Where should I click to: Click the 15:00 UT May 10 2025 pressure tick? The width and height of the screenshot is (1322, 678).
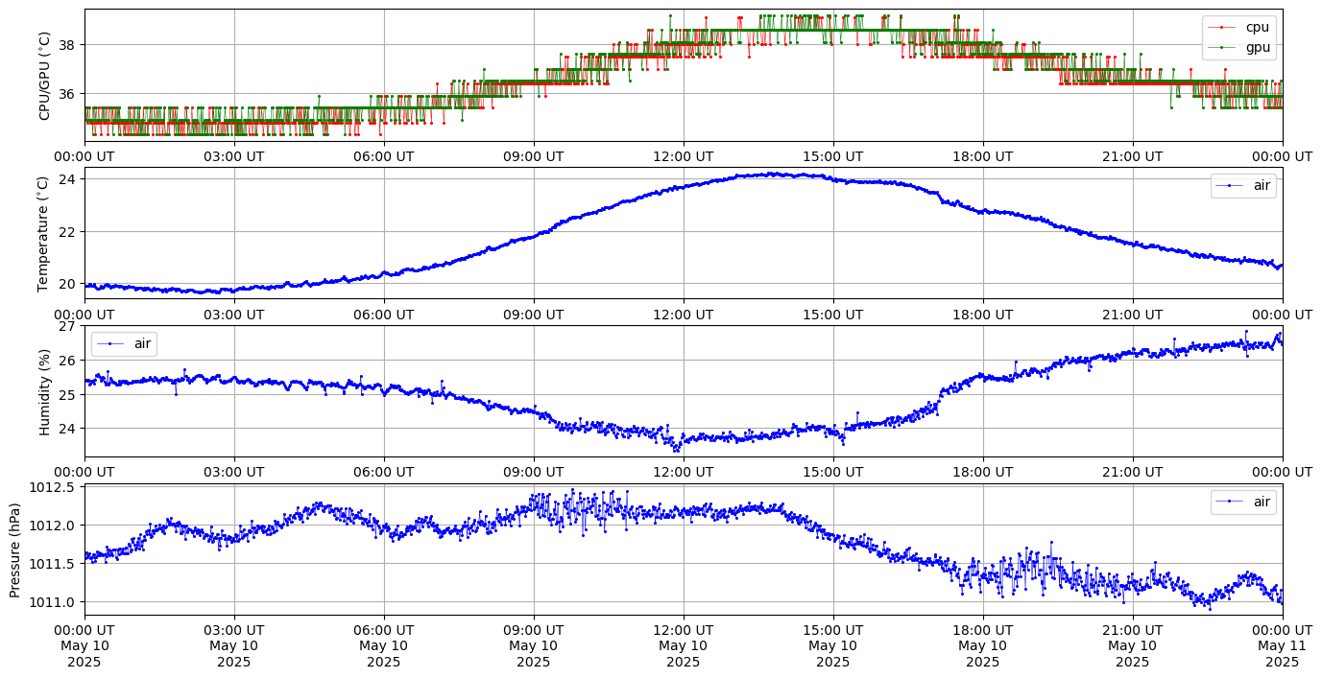click(x=833, y=645)
